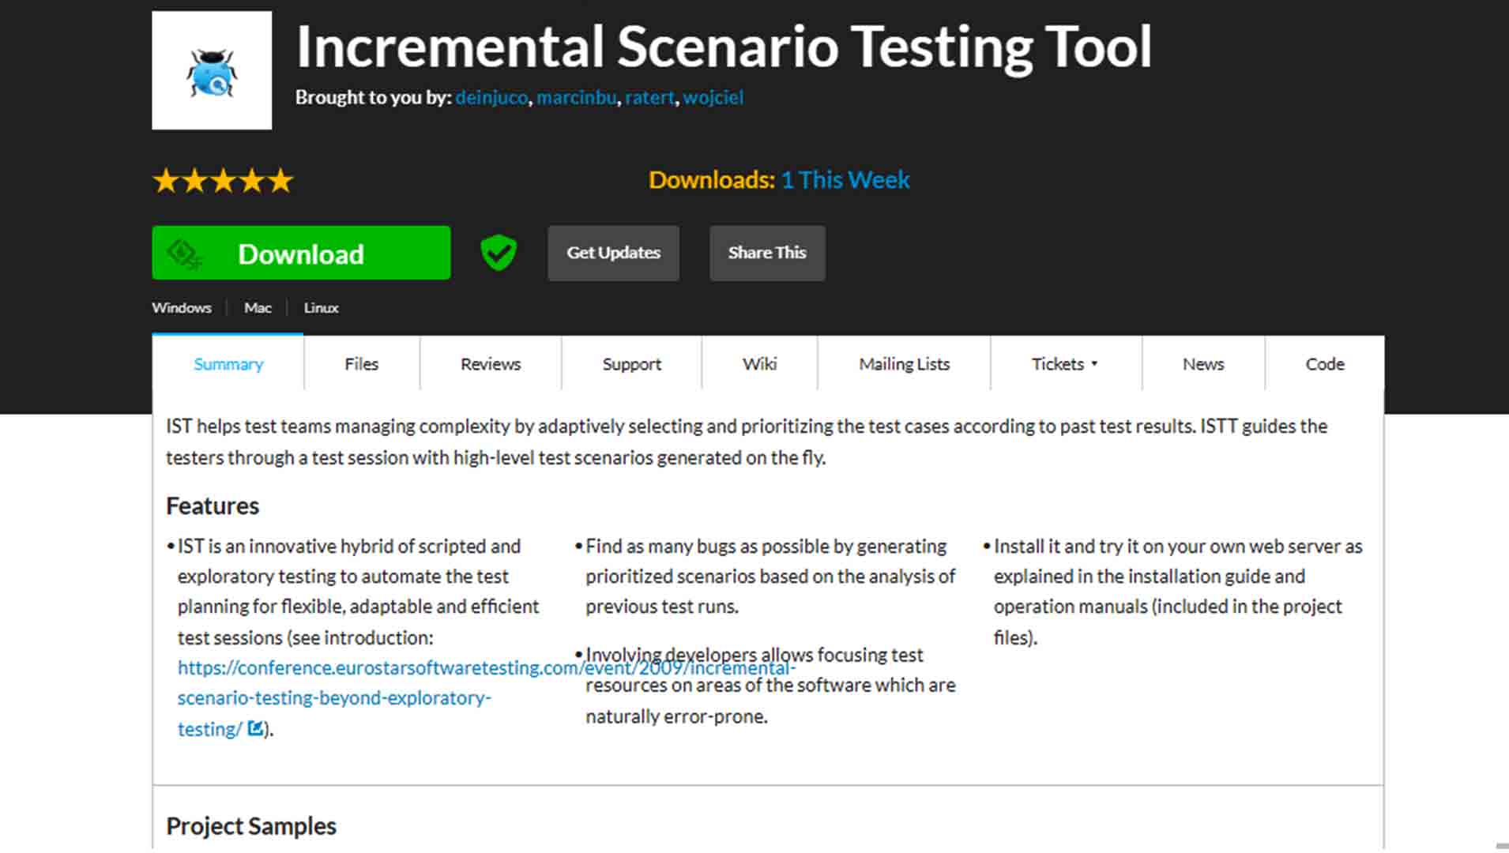The image size is (1509, 853).
Task: Click the 1 This Week downloads link
Action: tap(845, 180)
